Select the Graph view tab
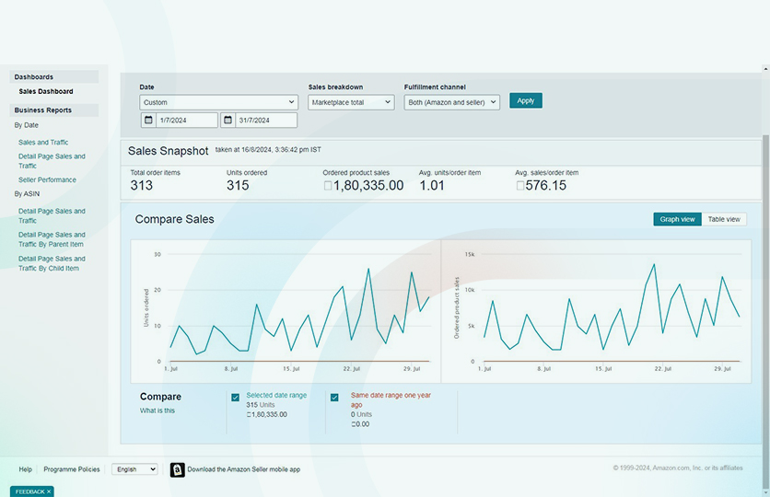 pos(677,219)
